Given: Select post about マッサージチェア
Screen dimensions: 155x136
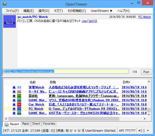Looking at the screenshot, I should 84,87.
